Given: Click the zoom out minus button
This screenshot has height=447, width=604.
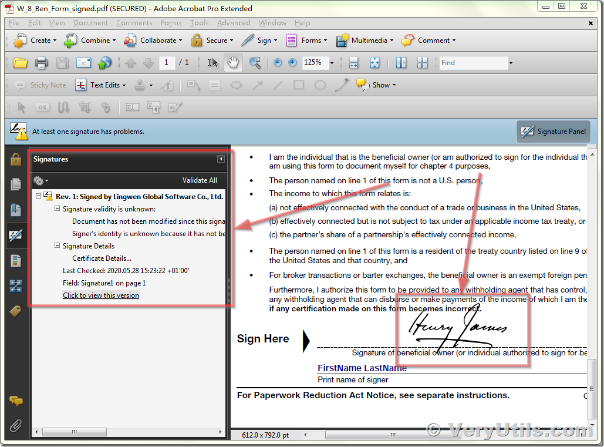Looking at the screenshot, I should click(277, 62).
